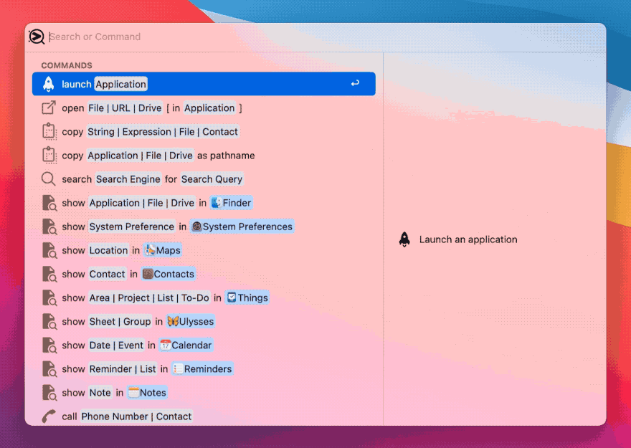Click the return arrow on launch row
Viewport: 631px width, 448px height.
click(355, 84)
